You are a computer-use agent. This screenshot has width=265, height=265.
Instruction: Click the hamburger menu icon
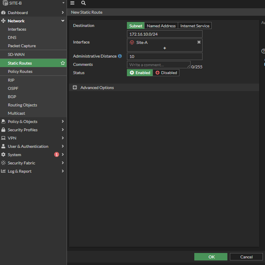[x=72, y=3]
